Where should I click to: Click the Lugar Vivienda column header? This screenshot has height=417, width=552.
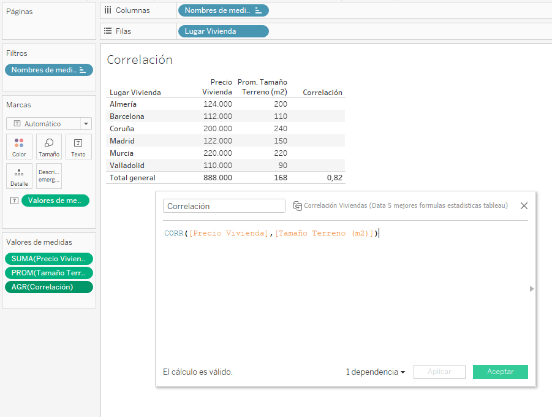click(x=135, y=93)
